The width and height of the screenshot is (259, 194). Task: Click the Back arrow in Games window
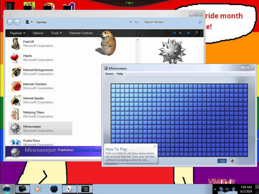[x=10, y=22]
